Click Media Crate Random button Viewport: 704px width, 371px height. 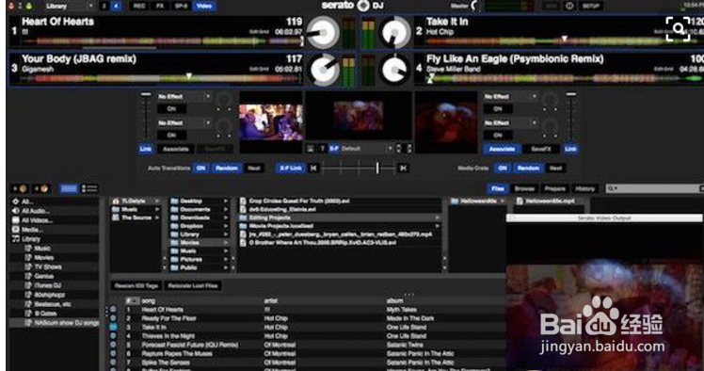point(528,168)
